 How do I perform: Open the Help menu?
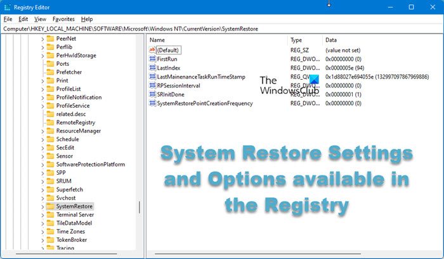(87, 19)
